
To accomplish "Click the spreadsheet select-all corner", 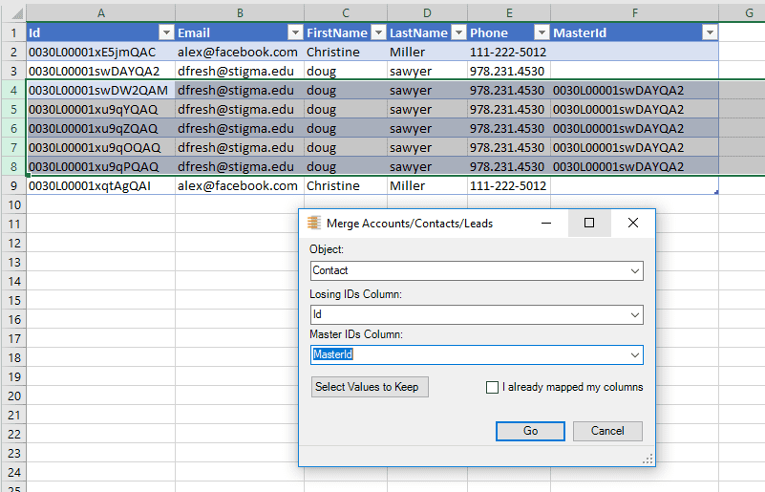I will tap(16, 13).
